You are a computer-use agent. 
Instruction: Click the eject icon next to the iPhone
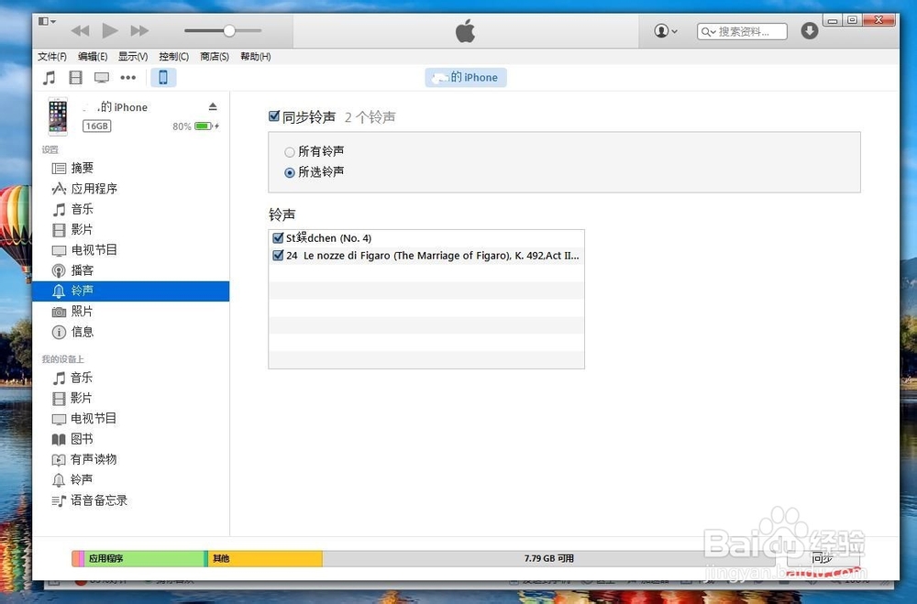[213, 104]
